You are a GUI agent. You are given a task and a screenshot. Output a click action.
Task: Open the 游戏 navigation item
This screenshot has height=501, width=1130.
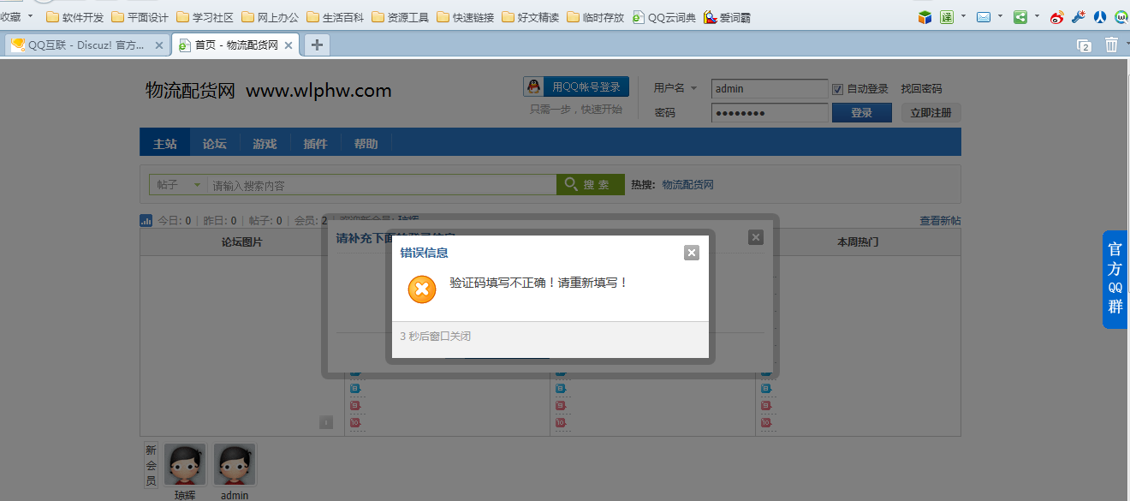point(265,143)
